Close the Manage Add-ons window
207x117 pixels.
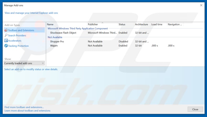pyautogui.click(x=201, y=5)
